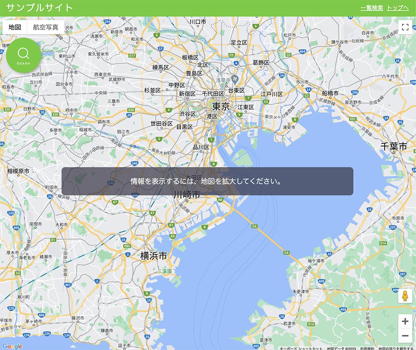
Task: Open the 利用規約 terms link
Action: [x=367, y=348]
